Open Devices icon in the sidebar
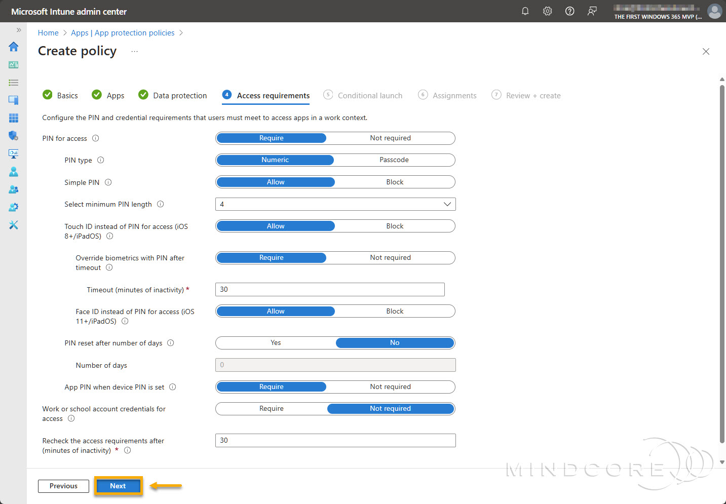This screenshot has width=726, height=504. (14, 100)
